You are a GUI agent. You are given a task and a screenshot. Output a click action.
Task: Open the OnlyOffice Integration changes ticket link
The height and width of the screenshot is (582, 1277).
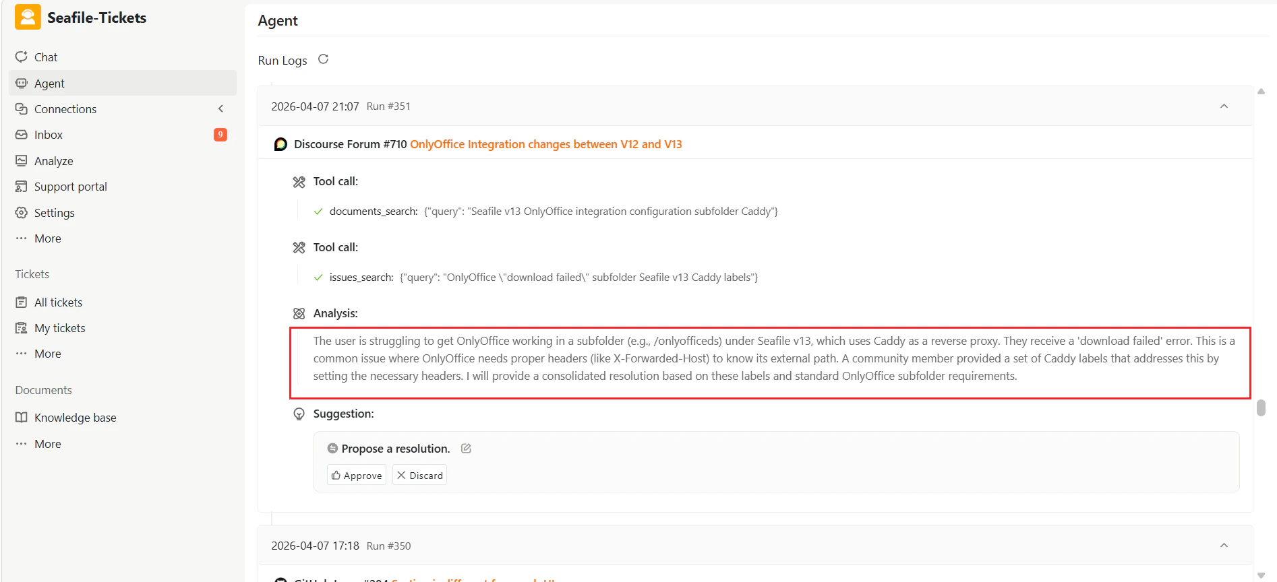click(x=546, y=144)
